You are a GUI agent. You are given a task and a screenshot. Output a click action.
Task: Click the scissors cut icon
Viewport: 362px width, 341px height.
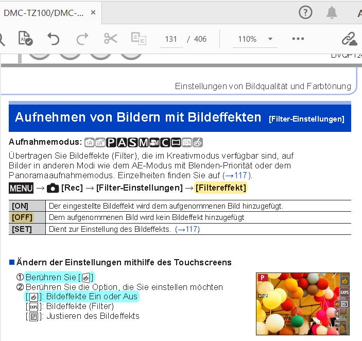click(x=110, y=38)
